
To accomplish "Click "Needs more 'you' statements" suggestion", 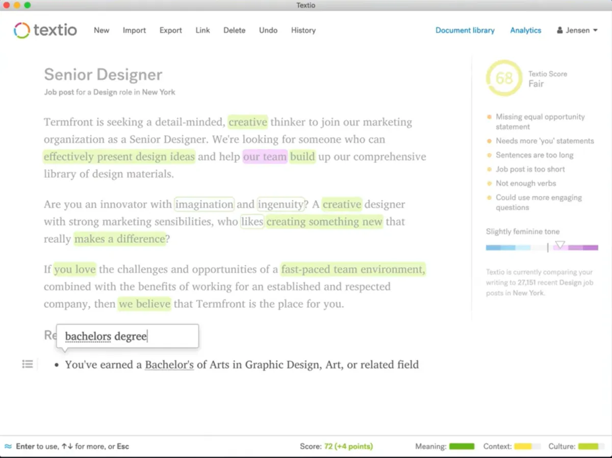I will 545,141.
